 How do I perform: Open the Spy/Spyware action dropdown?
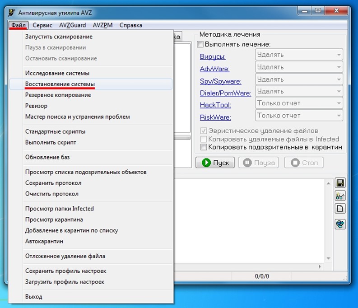coord(299,79)
